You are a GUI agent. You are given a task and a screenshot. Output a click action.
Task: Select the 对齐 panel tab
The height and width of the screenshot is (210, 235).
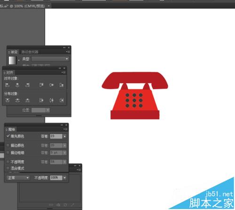[x=9, y=72]
